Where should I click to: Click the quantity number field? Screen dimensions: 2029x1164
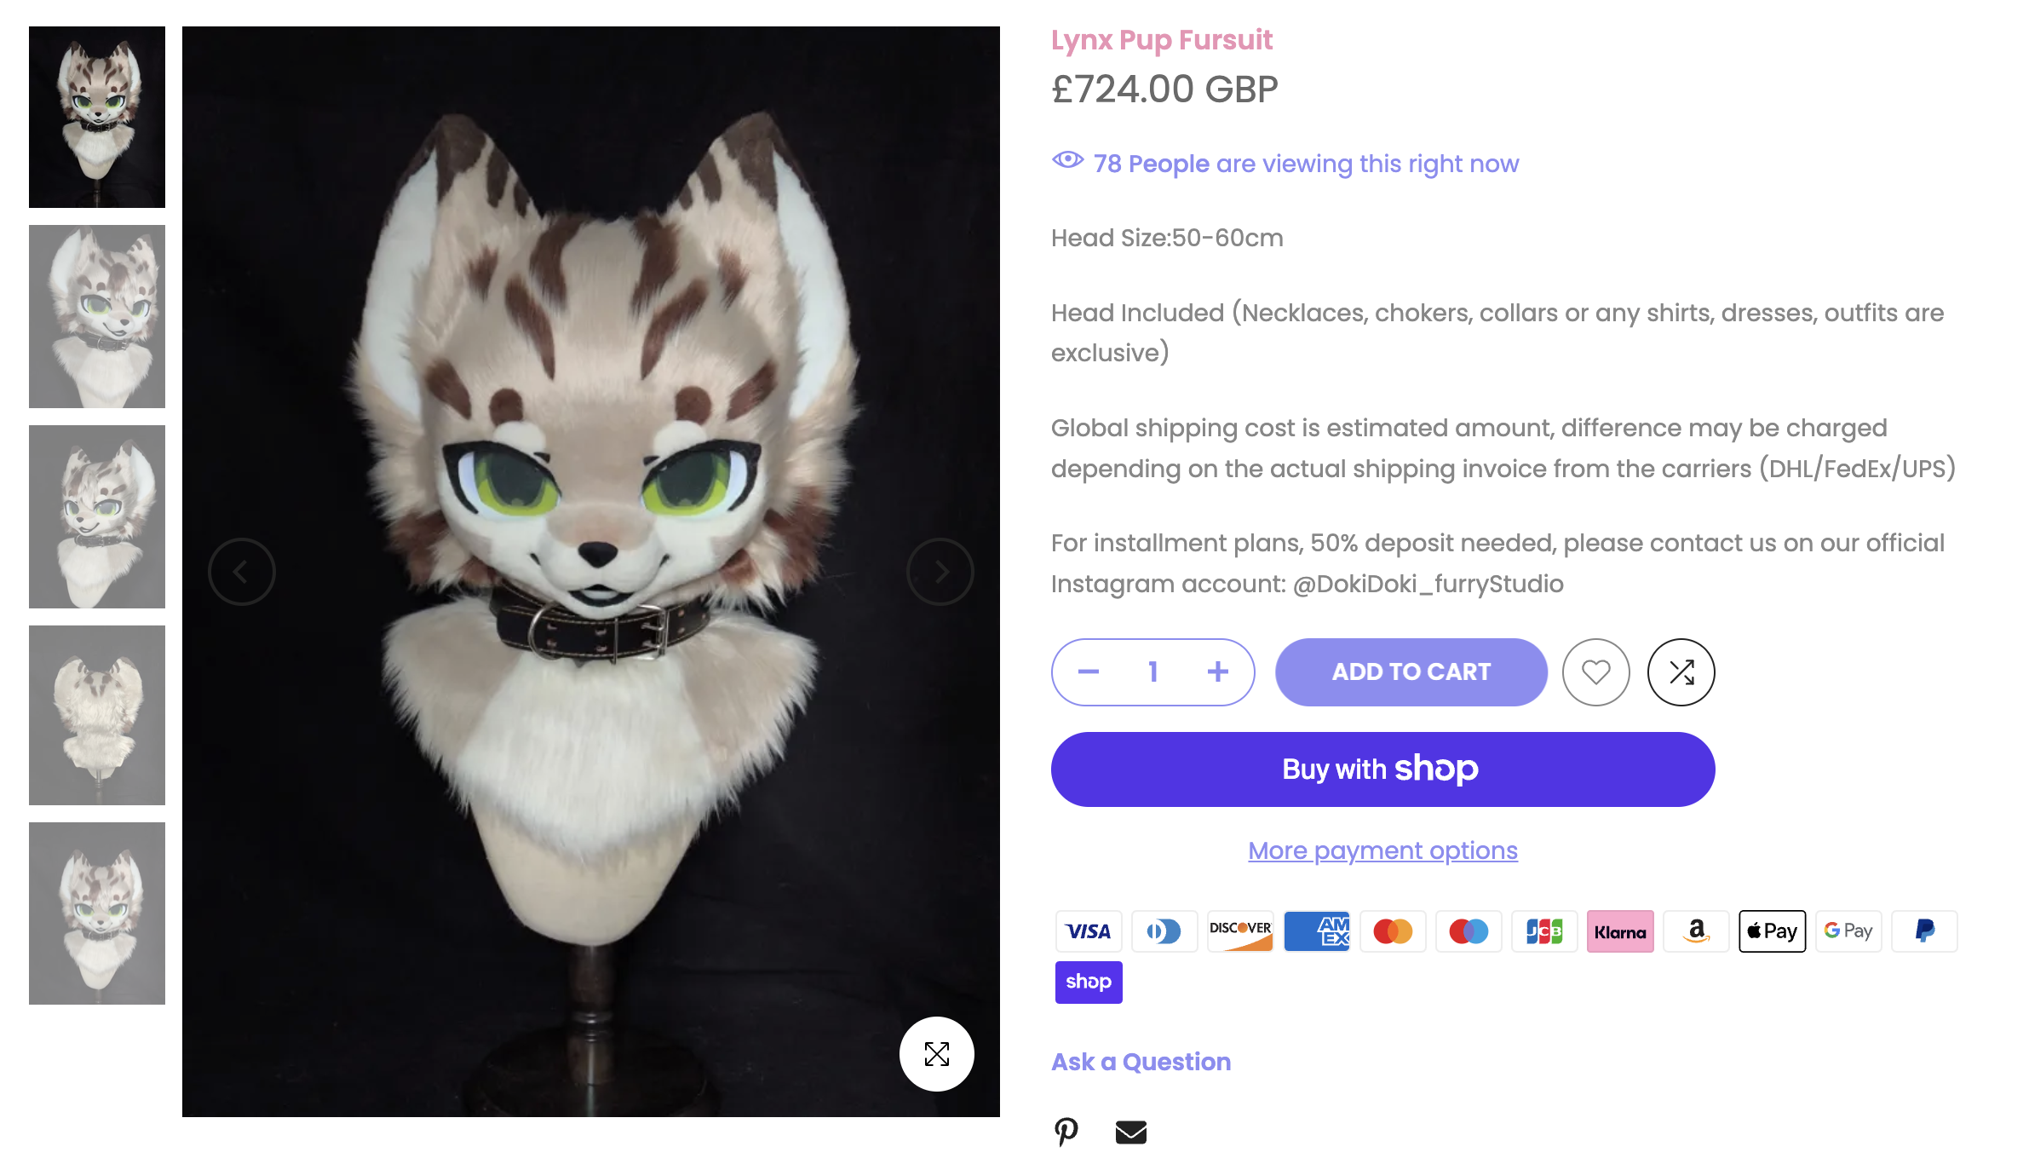click(x=1152, y=672)
